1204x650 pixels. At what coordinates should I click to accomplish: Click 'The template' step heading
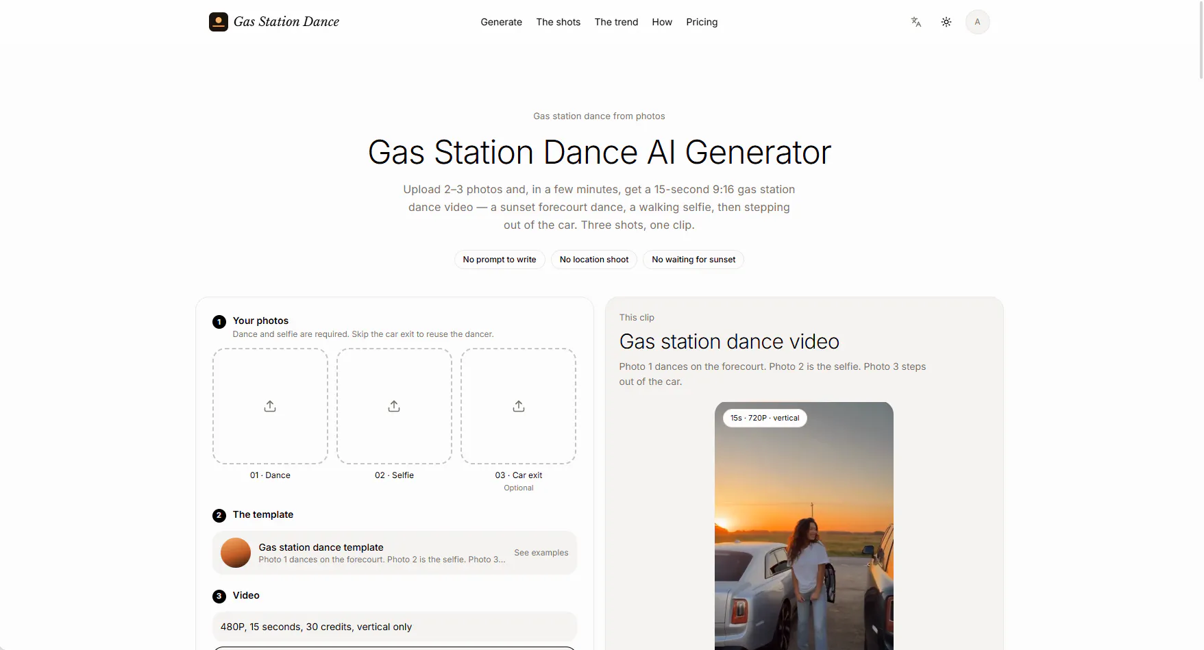click(x=263, y=514)
